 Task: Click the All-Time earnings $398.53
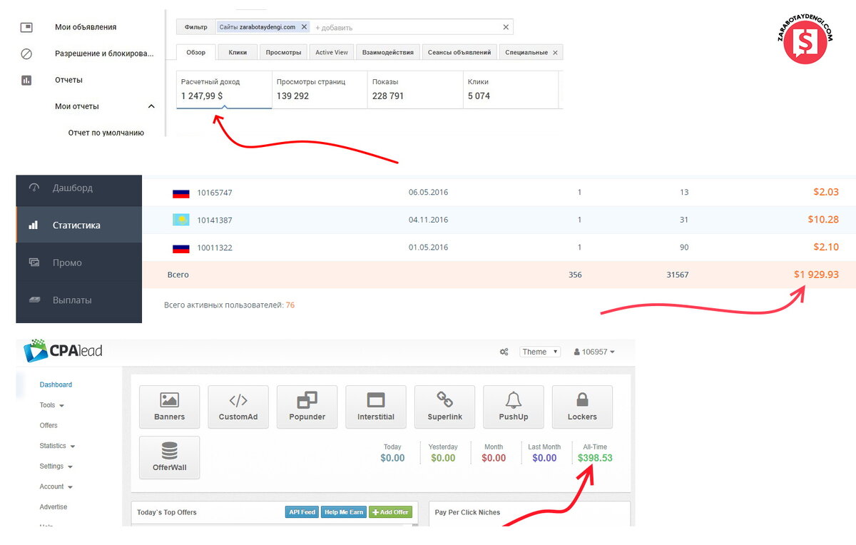(x=595, y=458)
